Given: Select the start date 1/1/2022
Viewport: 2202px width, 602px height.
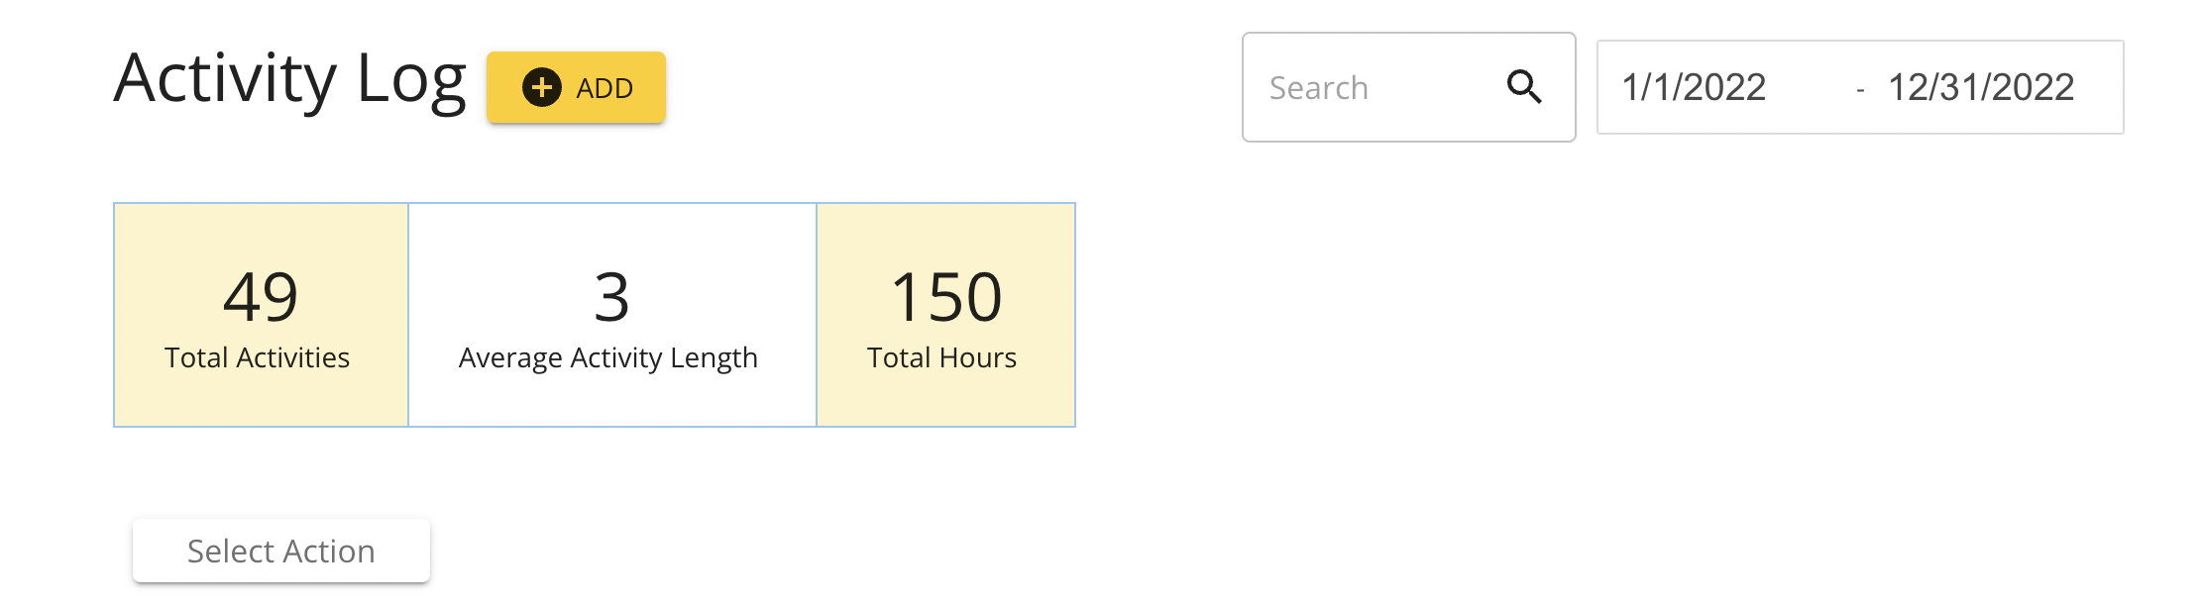Looking at the screenshot, I should click(x=1694, y=87).
